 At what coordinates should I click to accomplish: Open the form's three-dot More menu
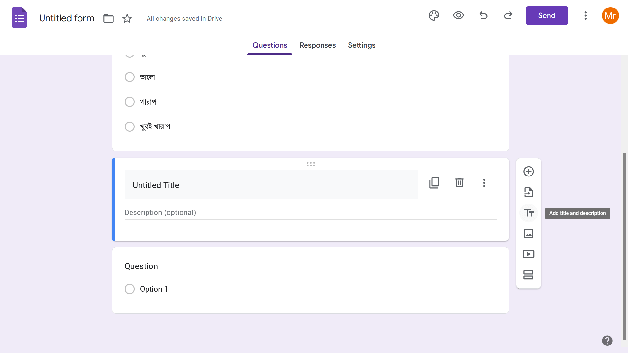click(x=585, y=15)
